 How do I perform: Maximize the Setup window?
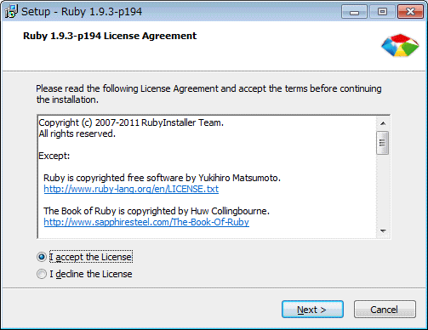click(x=382, y=12)
